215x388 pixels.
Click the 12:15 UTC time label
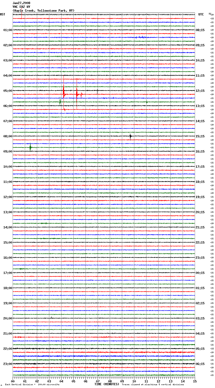click(200, 91)
